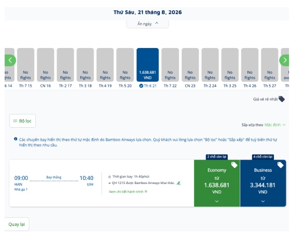This screenshot has width=296, height=232.
Task: Collapse date strip with Ẩn ngày
Action: pos(148,24)
